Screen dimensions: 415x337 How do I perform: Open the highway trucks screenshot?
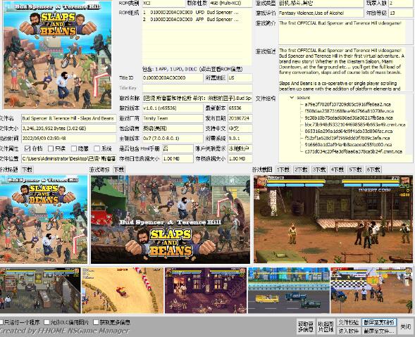[288, 291]
